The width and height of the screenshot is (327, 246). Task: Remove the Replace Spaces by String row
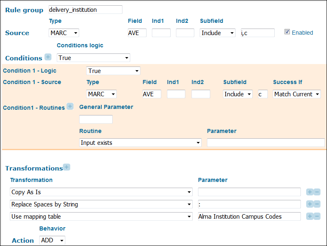(317, 204)
